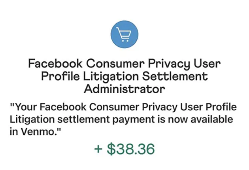The height and width of the screenshot is (170, 249).
Task: Select the settlement administrator title heading
Action: (125, 76)
